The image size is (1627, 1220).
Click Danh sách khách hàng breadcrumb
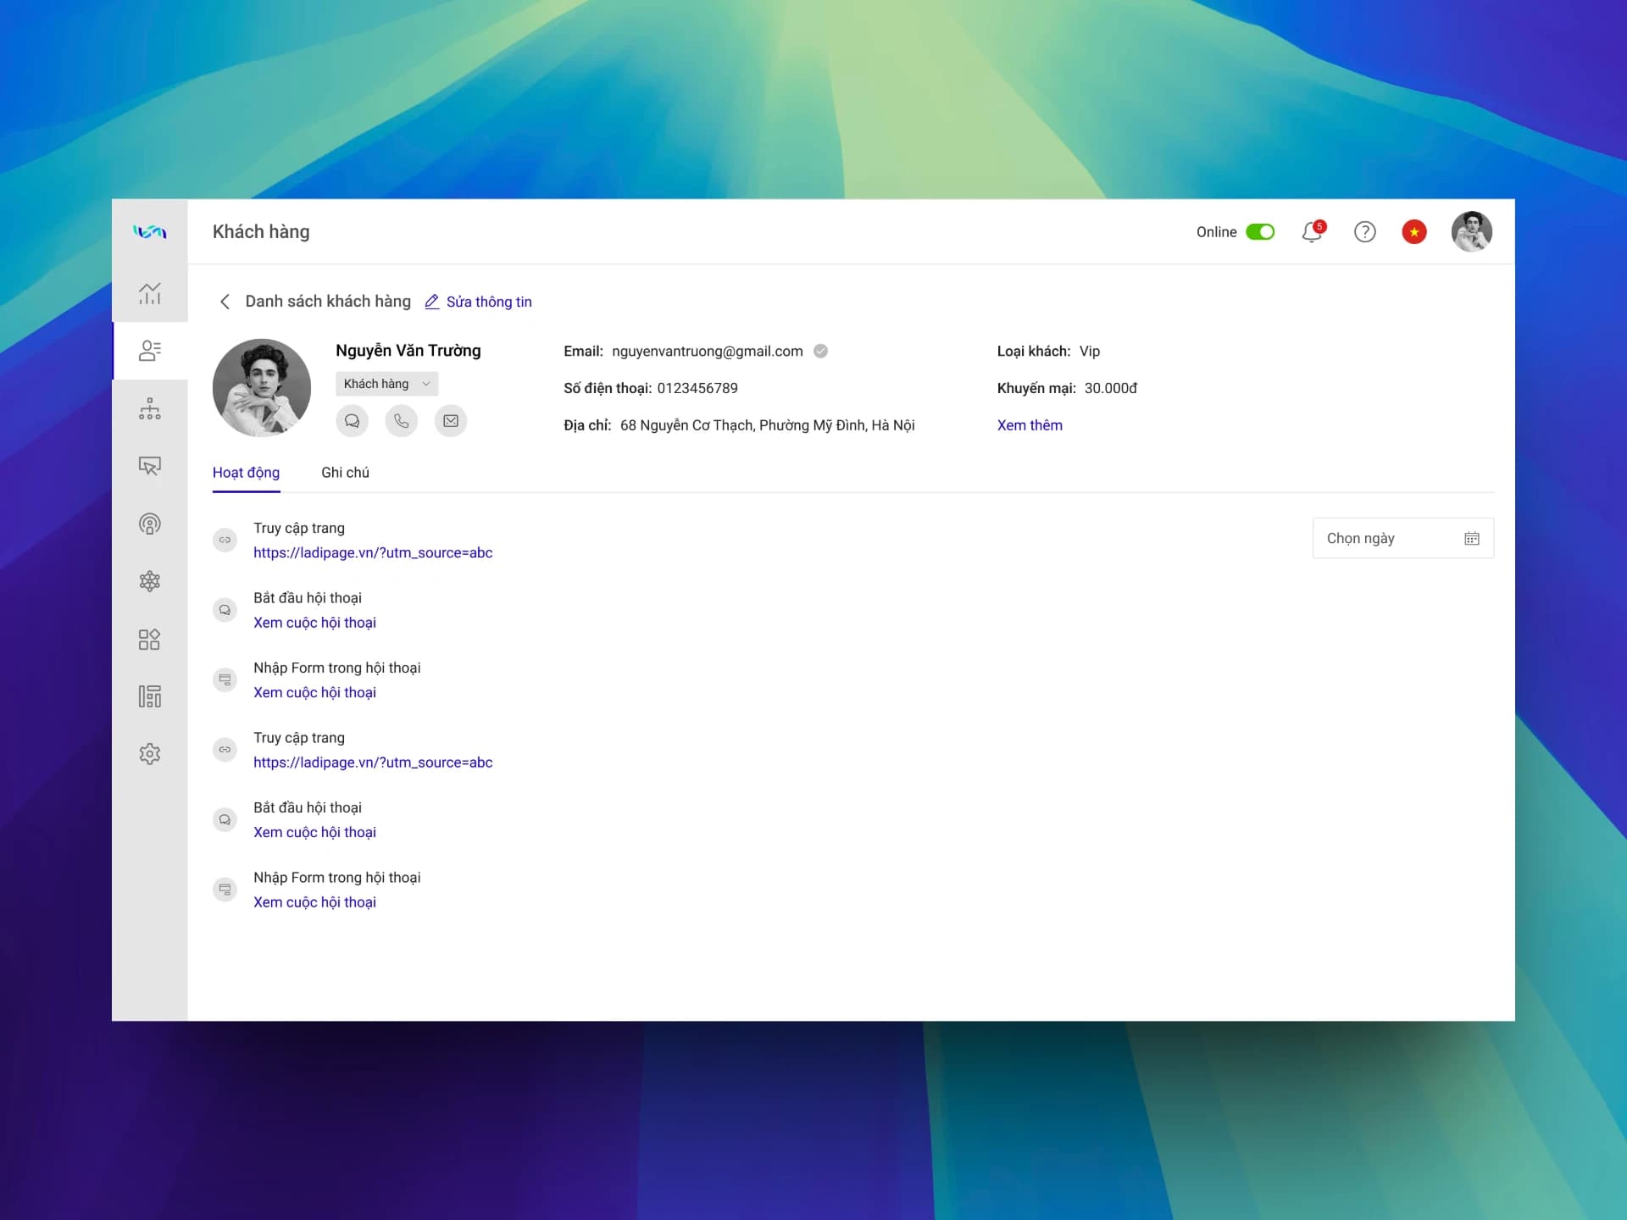click(x=328, y=302)
